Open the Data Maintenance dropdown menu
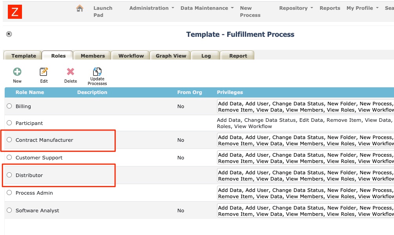The image size is (394, 235). pyautogui.click(x=204, y=8)
